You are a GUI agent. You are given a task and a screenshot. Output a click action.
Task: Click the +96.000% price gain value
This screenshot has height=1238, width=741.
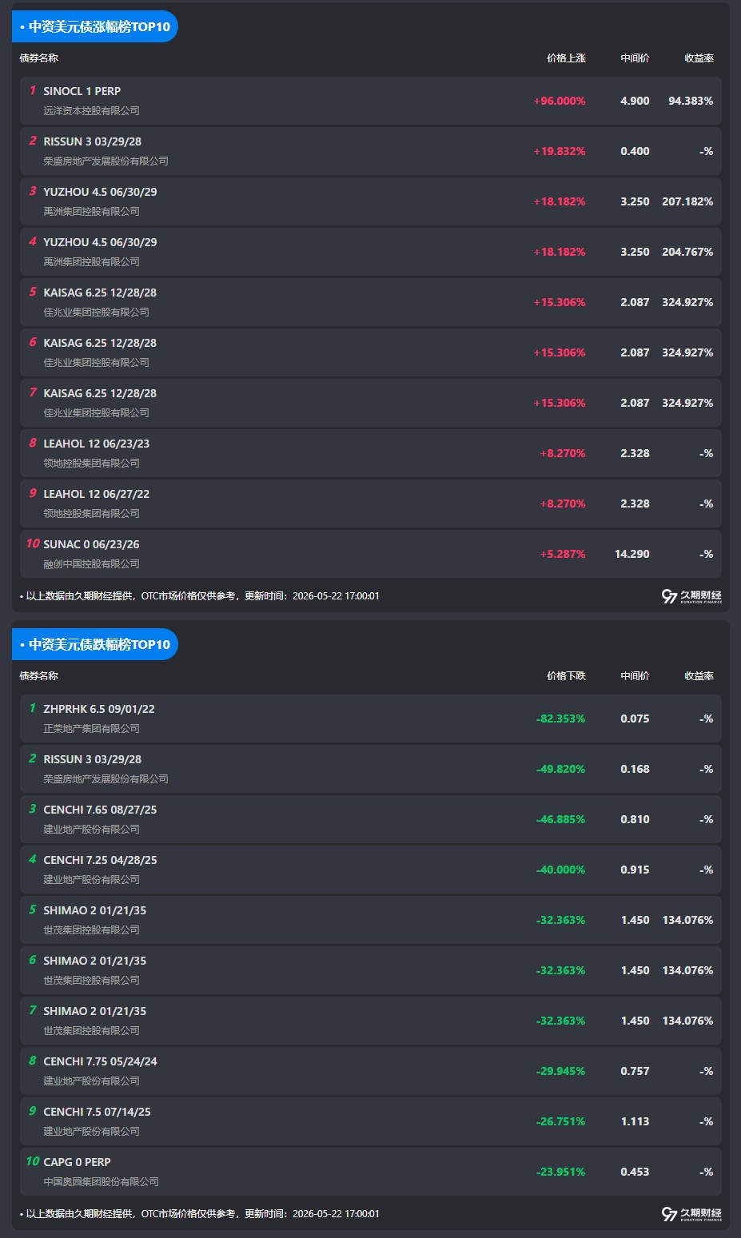(x=560, y=102)
